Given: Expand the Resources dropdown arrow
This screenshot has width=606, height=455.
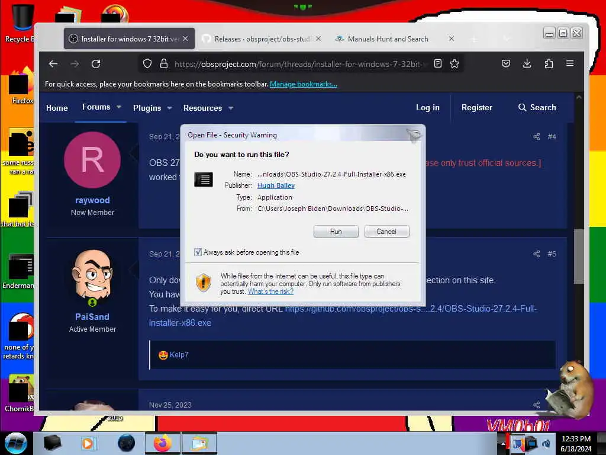Looking at the screenshot, I should tap(231, 108).
